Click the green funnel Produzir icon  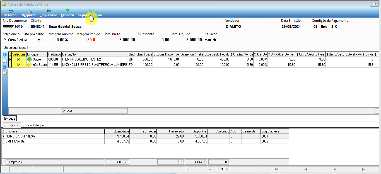67,11
